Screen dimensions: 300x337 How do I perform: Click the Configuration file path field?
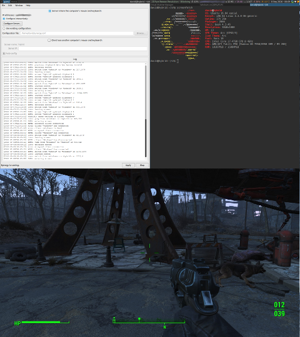click(x=77, y=33)
